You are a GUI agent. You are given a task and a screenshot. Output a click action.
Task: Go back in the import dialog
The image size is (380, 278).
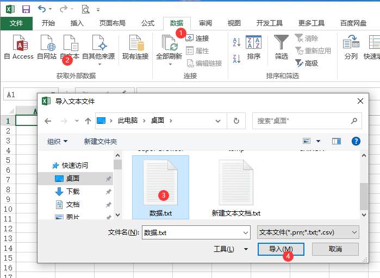[48, 121]
